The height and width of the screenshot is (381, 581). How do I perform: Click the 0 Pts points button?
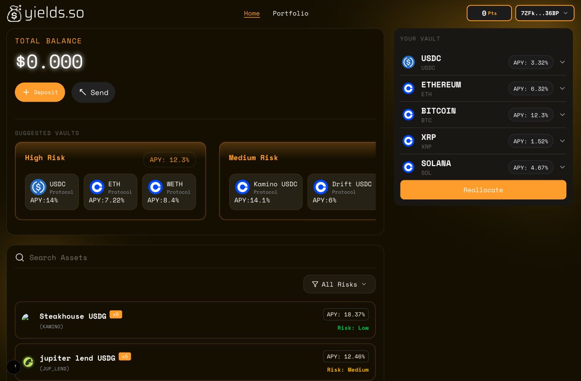[489, 13]
